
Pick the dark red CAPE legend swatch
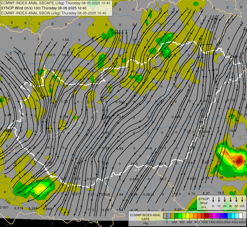(x=207, y=216)
